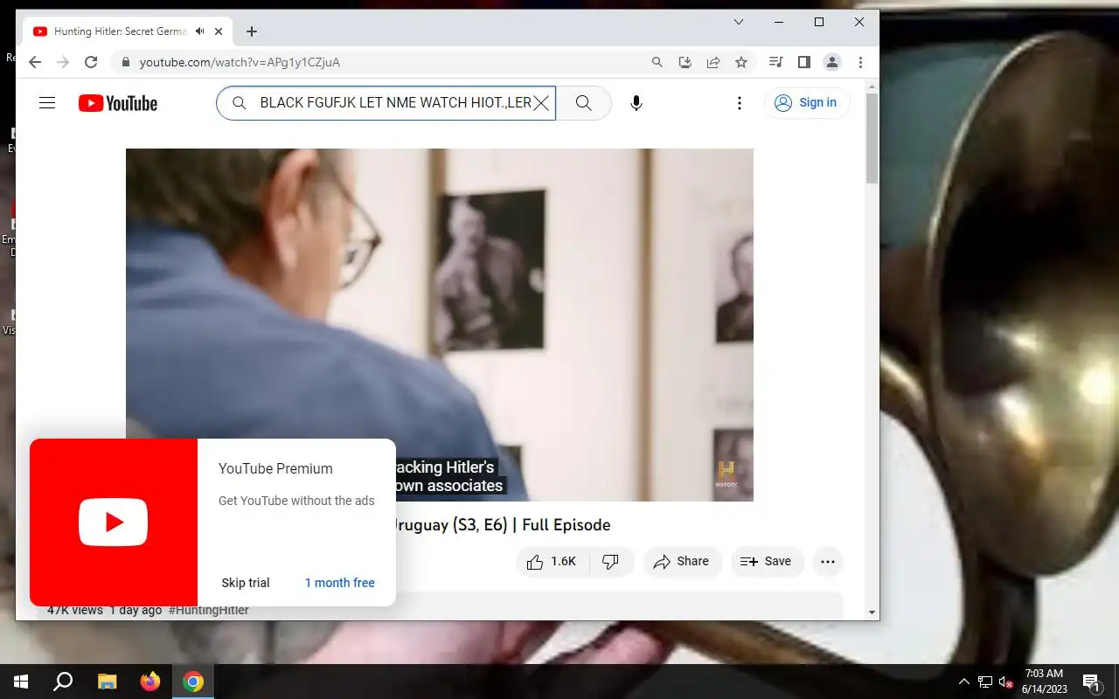Start voice search with the microphone
Screen dimensions: 1119x699
[636, 103]
